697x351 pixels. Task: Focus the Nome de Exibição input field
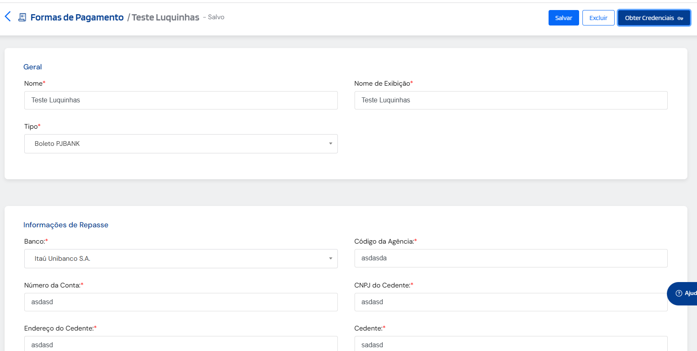coord(511,100)
